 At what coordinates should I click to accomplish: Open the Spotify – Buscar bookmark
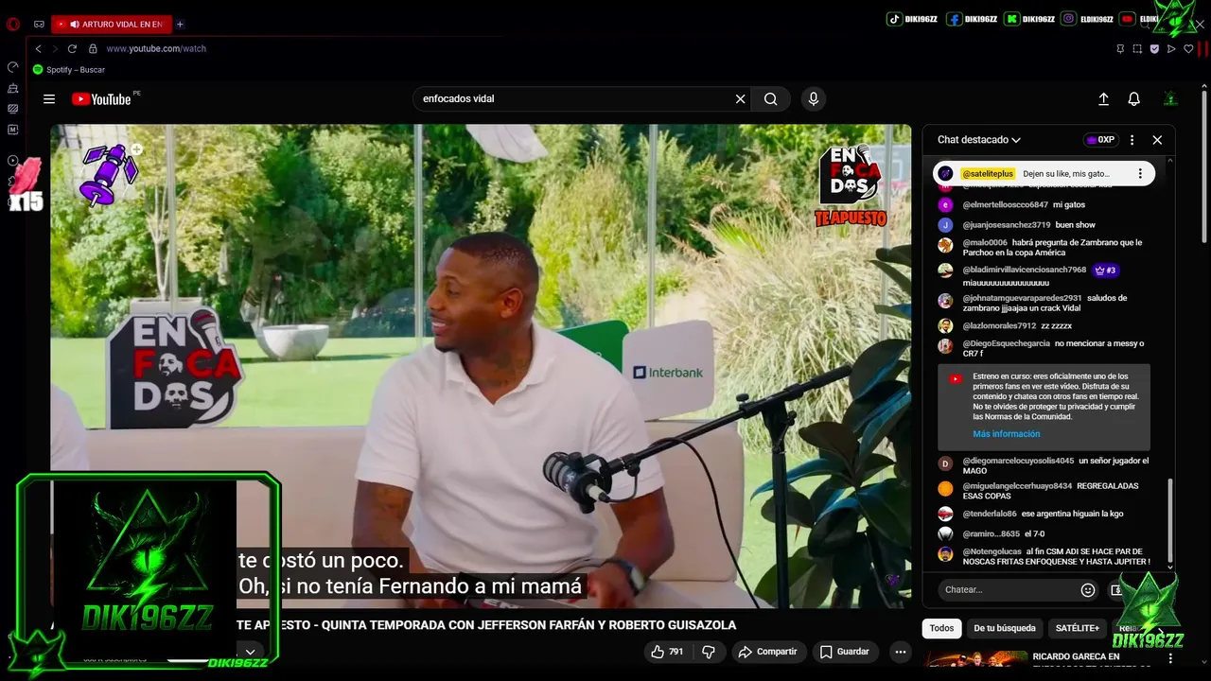(x=69, y=70)
